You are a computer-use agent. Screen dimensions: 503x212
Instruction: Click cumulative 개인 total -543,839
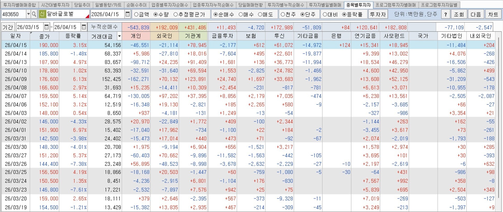coord(138,27)
